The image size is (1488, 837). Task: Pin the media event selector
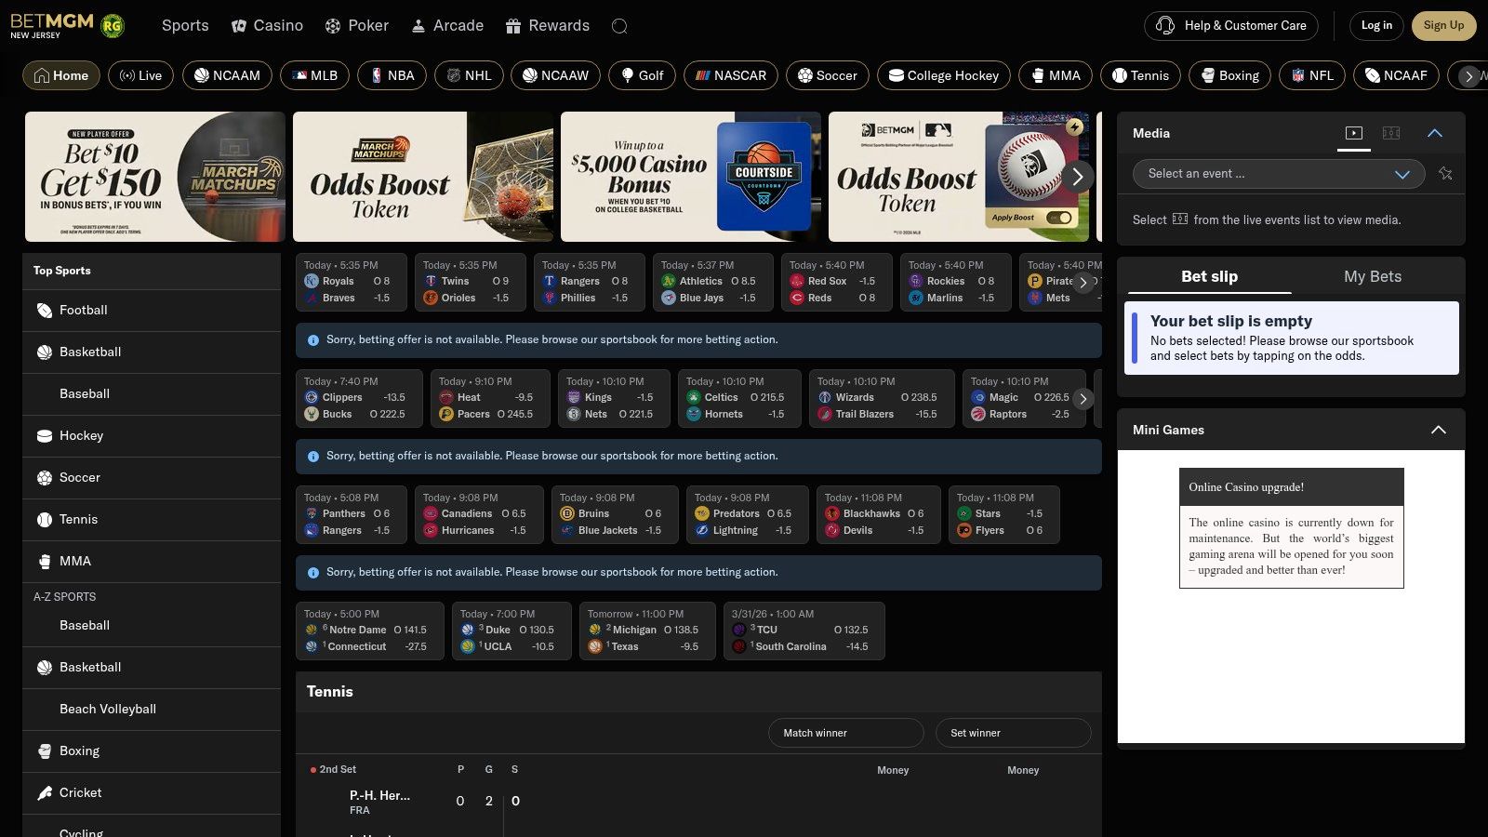(1445, 174)
